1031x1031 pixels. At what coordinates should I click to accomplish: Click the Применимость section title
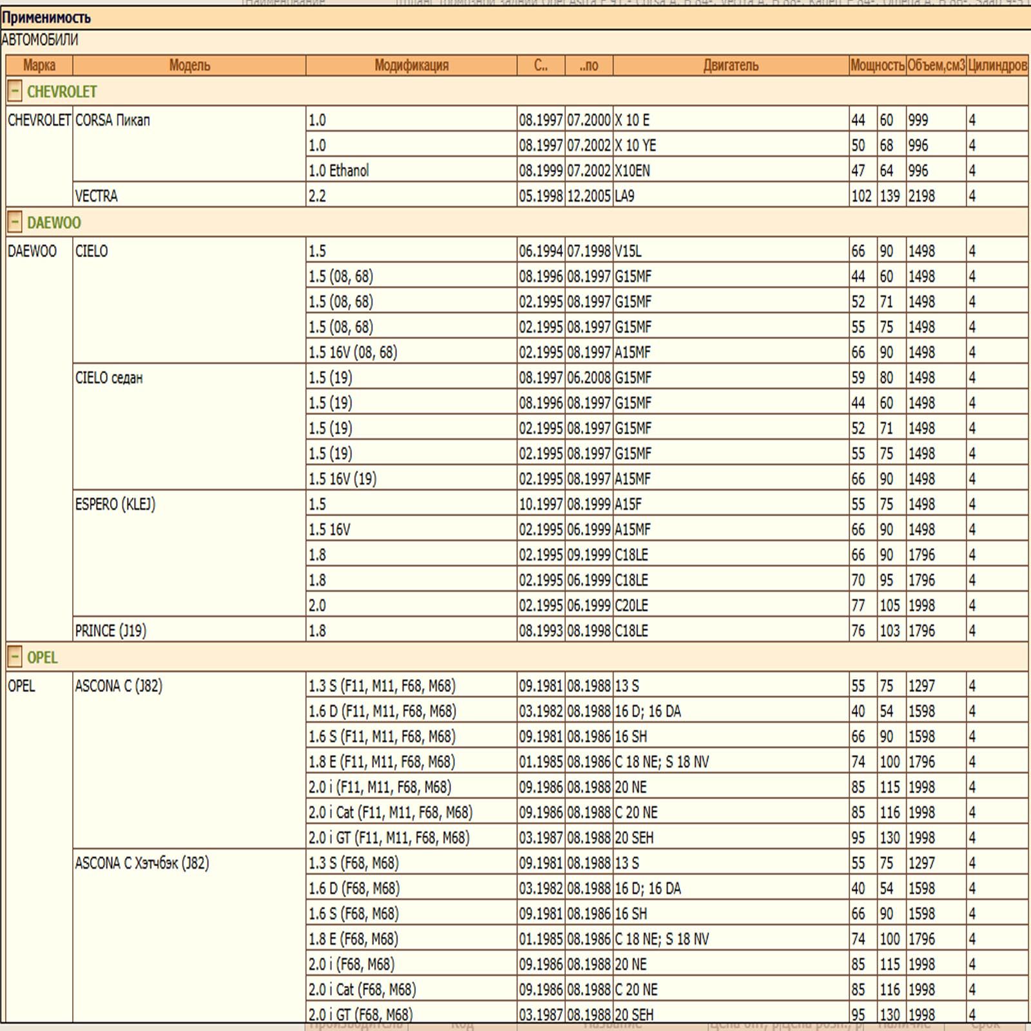pyautogui.click(x=46, y=17)
